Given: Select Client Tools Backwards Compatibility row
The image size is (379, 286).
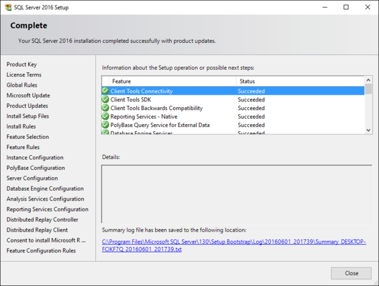Looking at the screenshot, I should click(233, 108).
